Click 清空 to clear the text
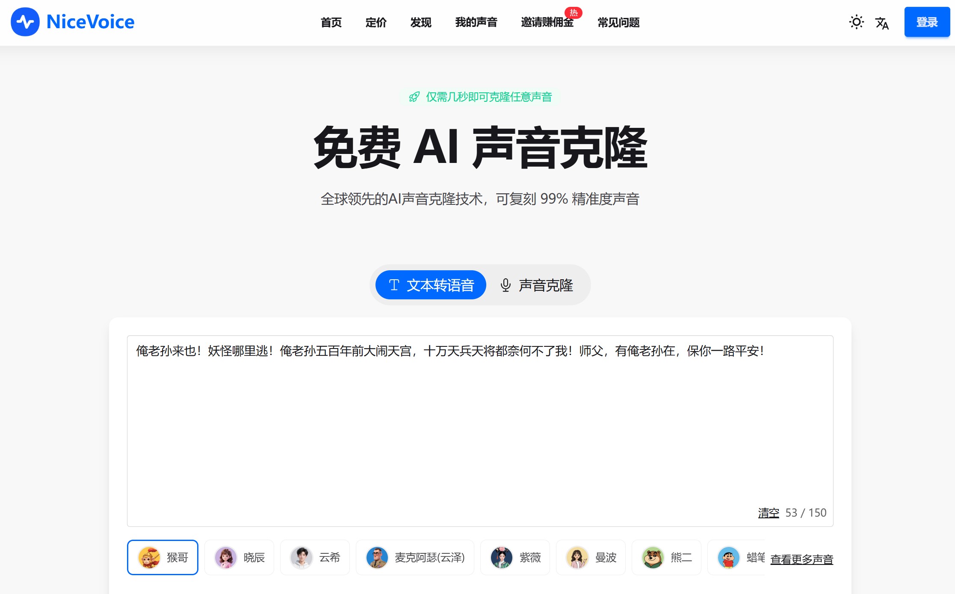 click(x=768, y=513)
